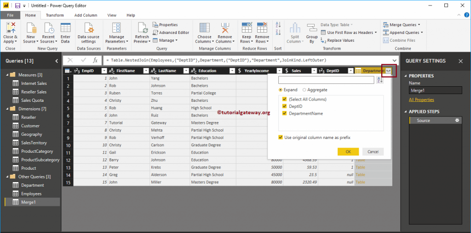
Task: Click the query Name field Merge1
Action: point(435,90)
